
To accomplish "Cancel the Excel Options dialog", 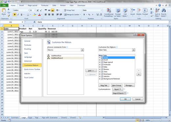I will pos(138,99).
